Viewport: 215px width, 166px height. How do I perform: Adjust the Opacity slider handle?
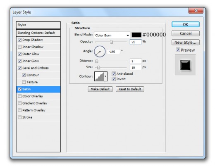(111, 42)
